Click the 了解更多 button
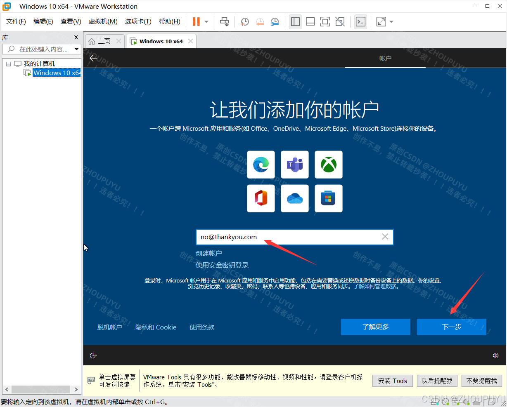Viewport: 507px width, 407px height. [x=376, y=327]
